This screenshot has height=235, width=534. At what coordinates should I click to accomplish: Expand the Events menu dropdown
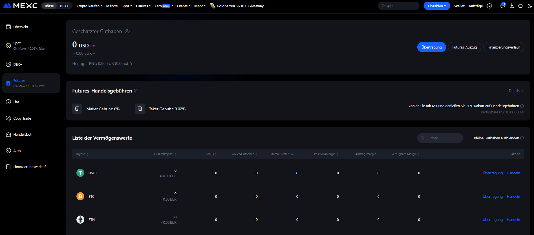coord(184,6)
